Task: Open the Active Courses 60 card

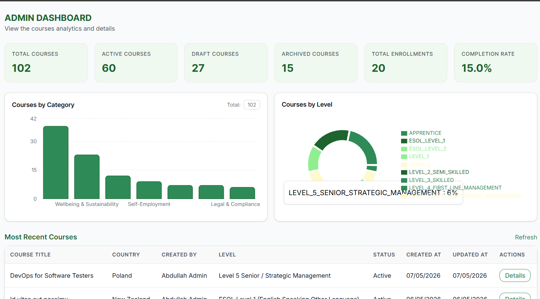Action: point(136,63)
